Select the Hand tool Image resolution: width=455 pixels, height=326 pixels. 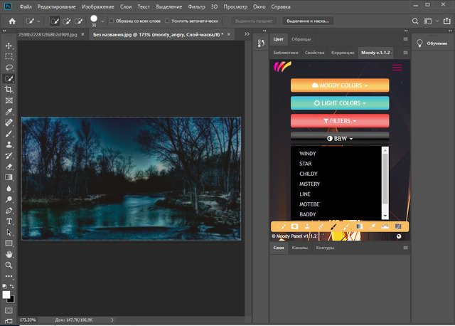click(x=9, y=253)
